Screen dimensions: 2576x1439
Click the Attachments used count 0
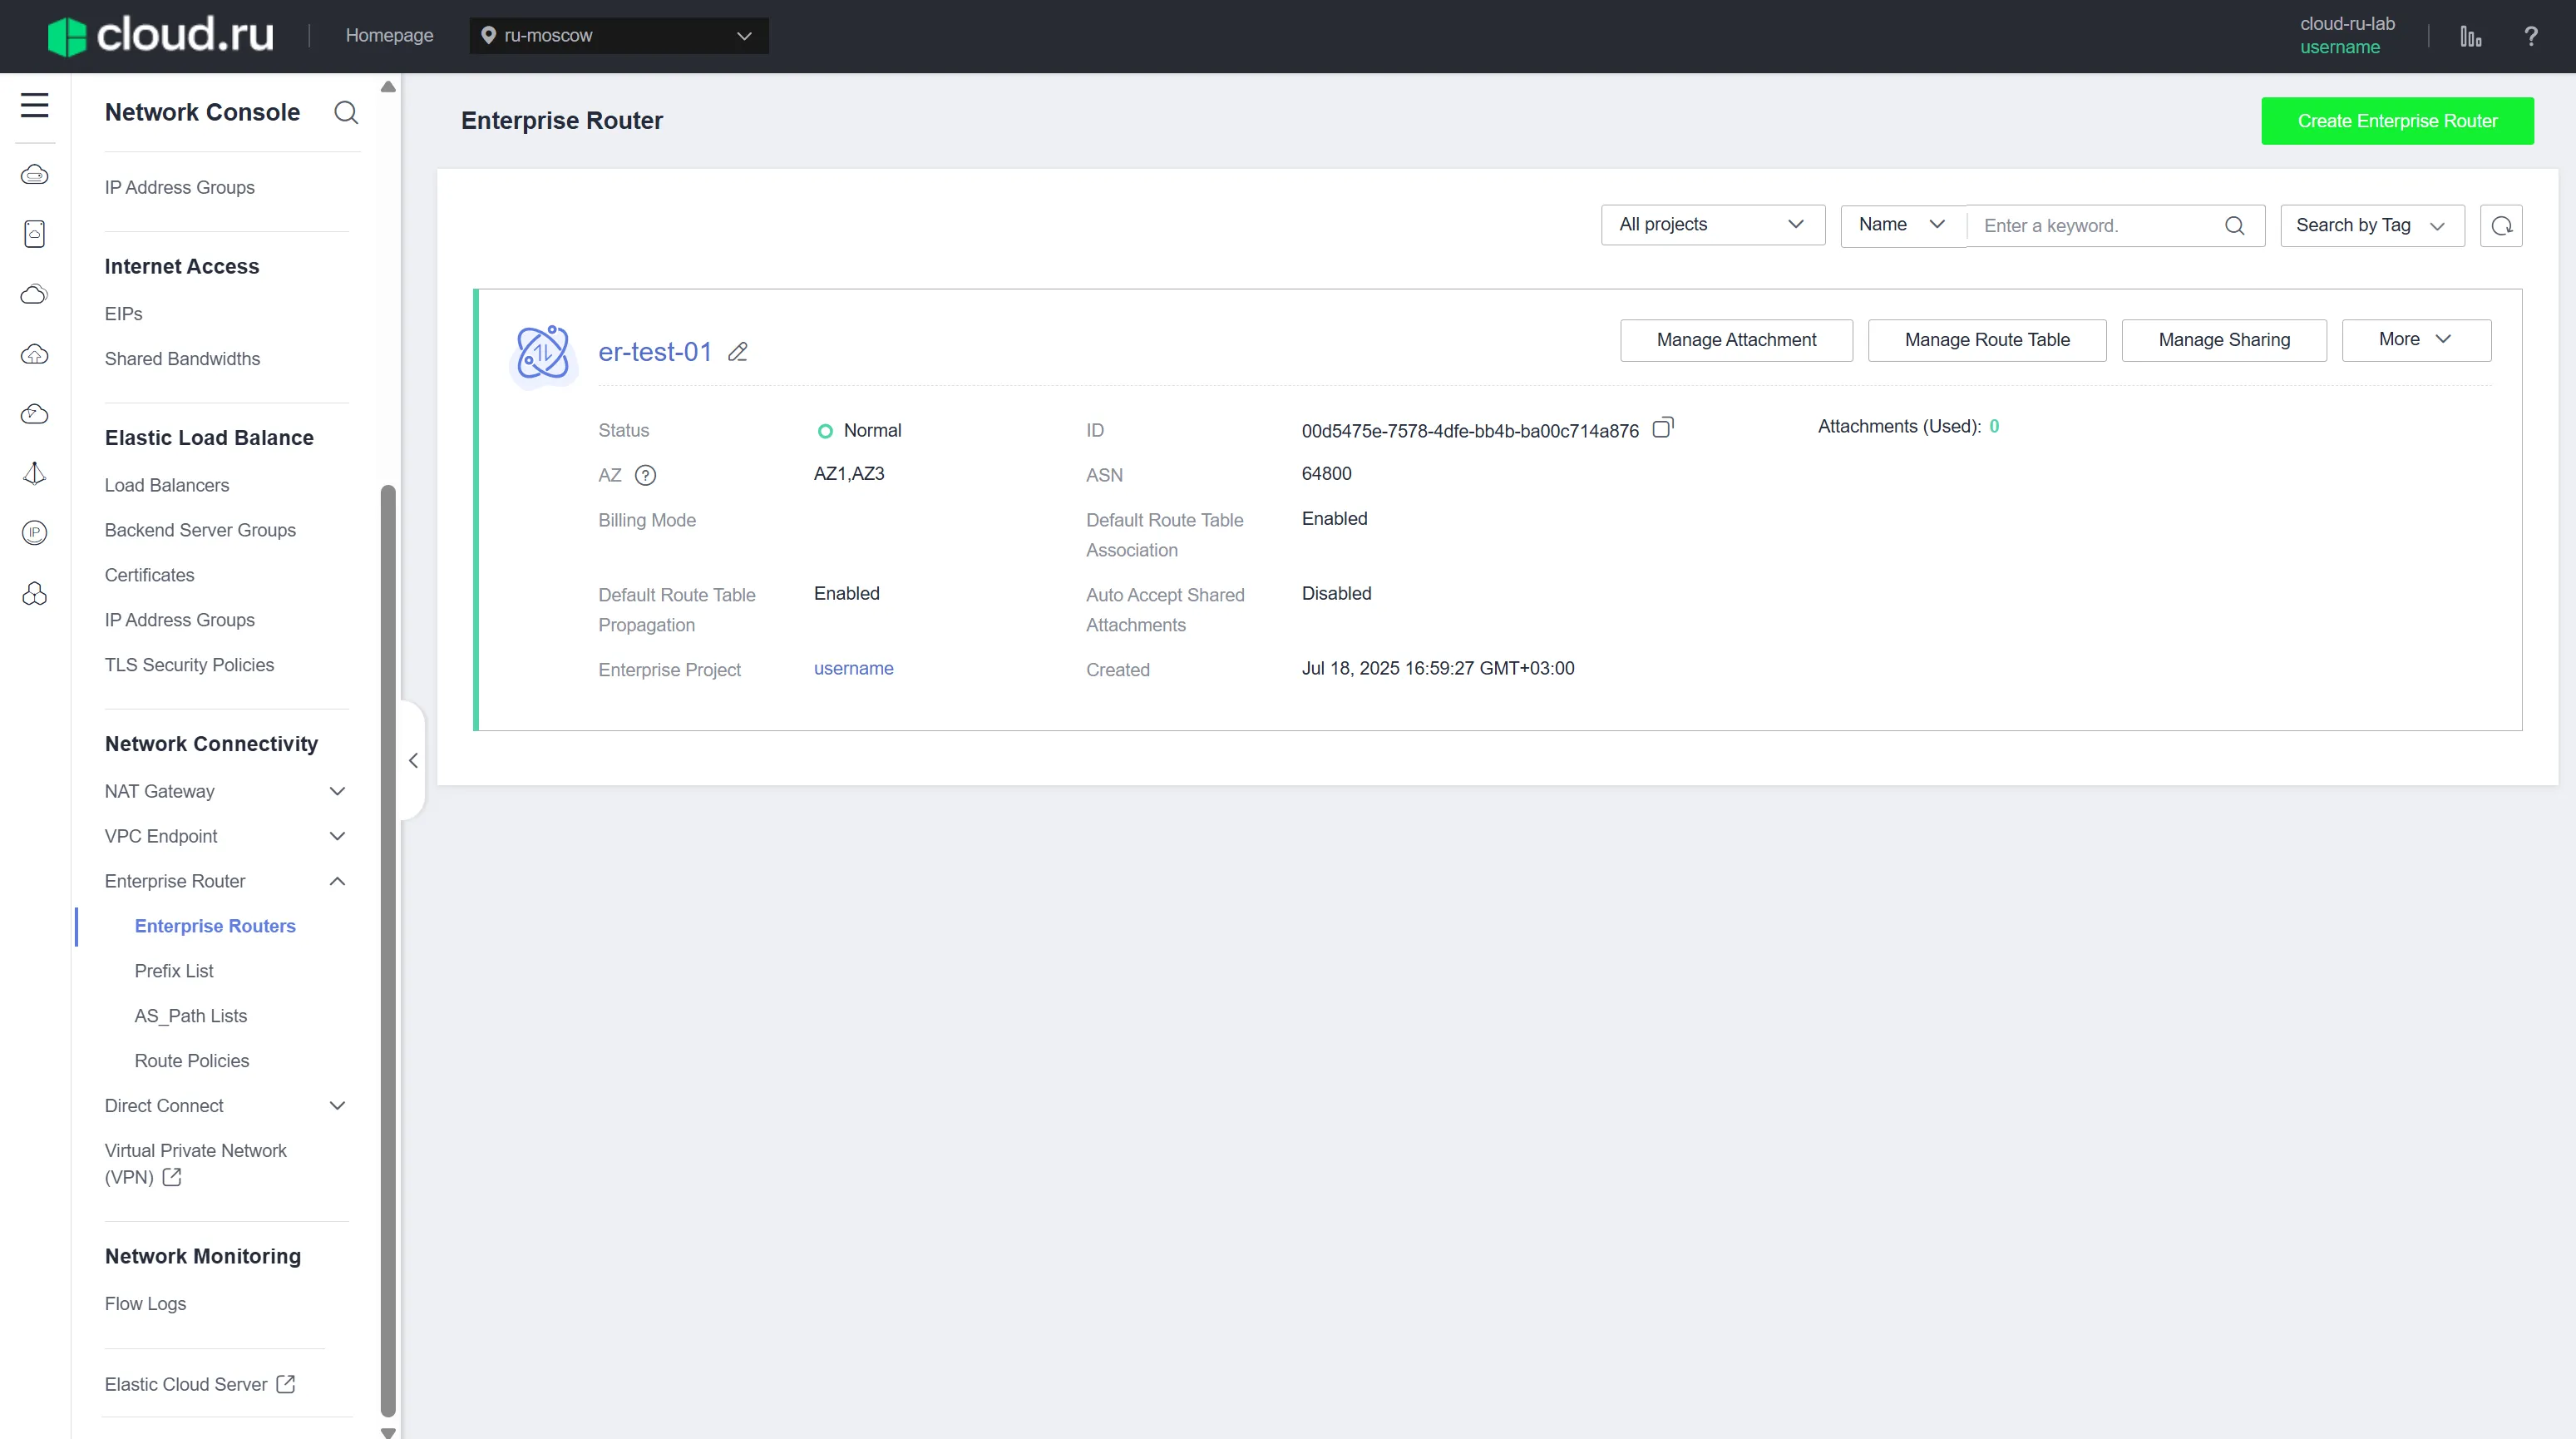[x=1994, y=426]
